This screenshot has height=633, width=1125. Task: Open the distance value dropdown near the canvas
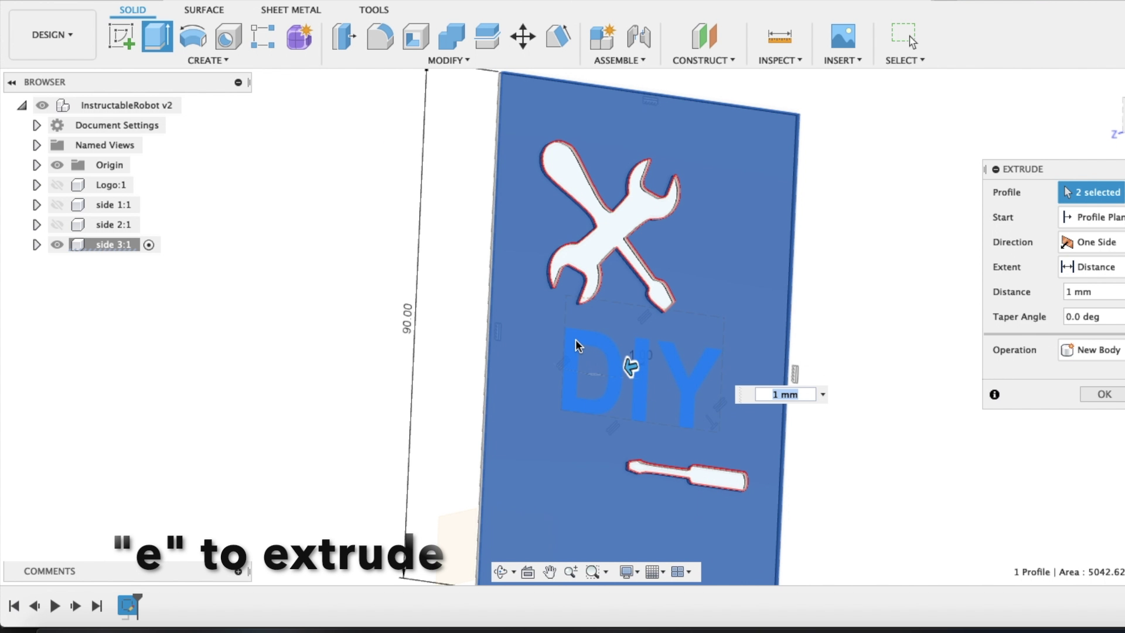[x=823, y=394]
